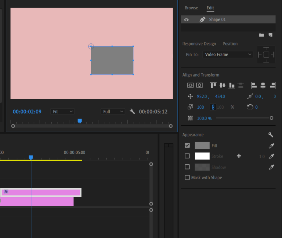
Task: Edit the Y position value 454.0
Action: 220,97
